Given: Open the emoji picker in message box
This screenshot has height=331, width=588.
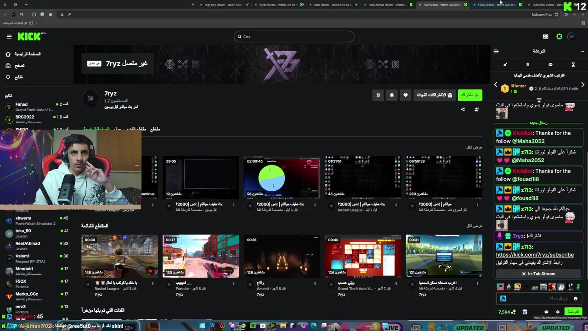Looking at the screenshot, I should [x=575, y=298].
